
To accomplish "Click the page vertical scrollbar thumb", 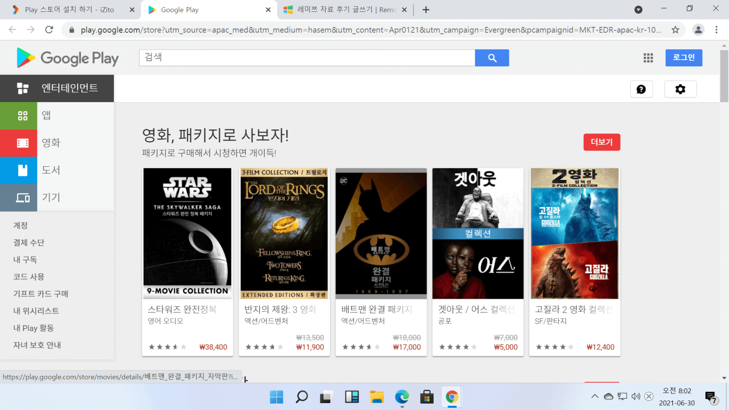I will 724,76.
